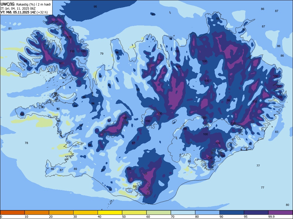Click the 80–90 light blue legend swatch
The height and width of the screenshot is (219, 293).
pos(207,213)
